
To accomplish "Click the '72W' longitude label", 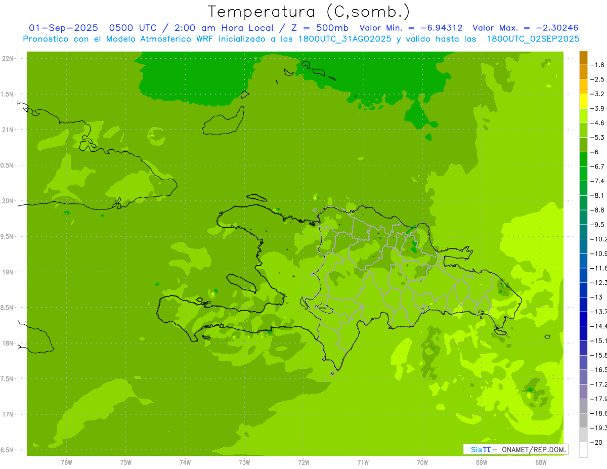I will (303, 462).
